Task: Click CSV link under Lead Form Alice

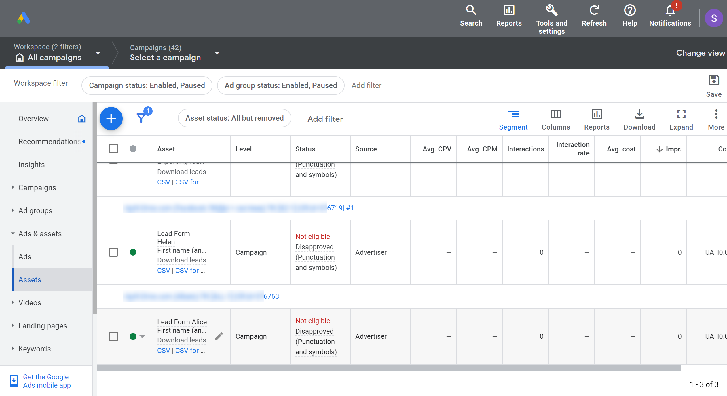Action: coord(163,350)
